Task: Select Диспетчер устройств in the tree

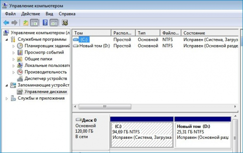Action: (46, 79)
